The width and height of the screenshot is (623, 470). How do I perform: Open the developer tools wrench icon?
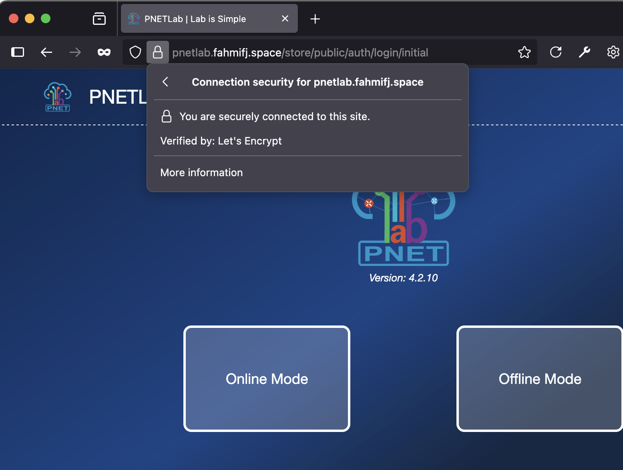click(x=585, y=52)
